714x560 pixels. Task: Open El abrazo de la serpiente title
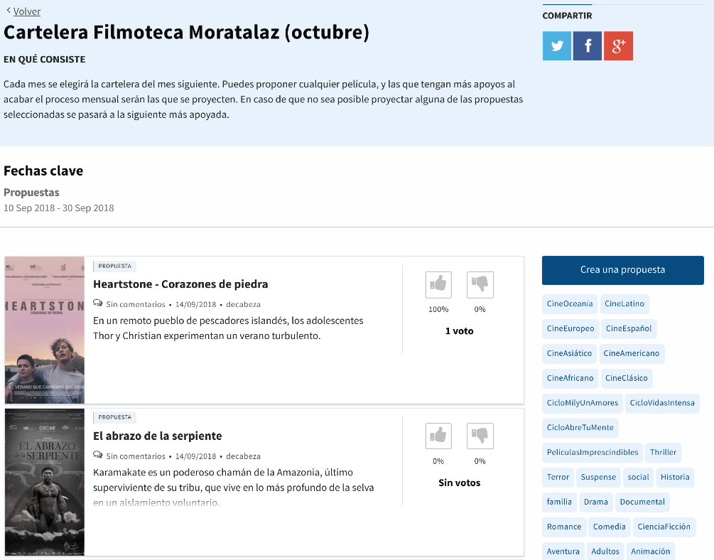158,436
